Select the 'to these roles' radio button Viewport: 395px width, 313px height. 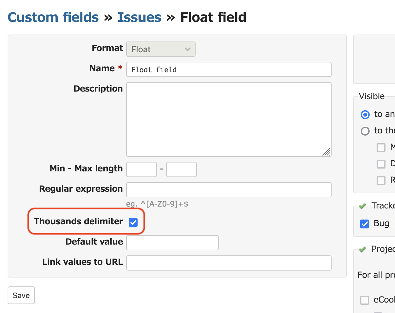pyautogui.click(x=365, y=131)
